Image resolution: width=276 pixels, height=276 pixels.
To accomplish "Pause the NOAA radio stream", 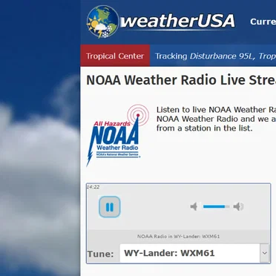I will (x=110, y=207).
